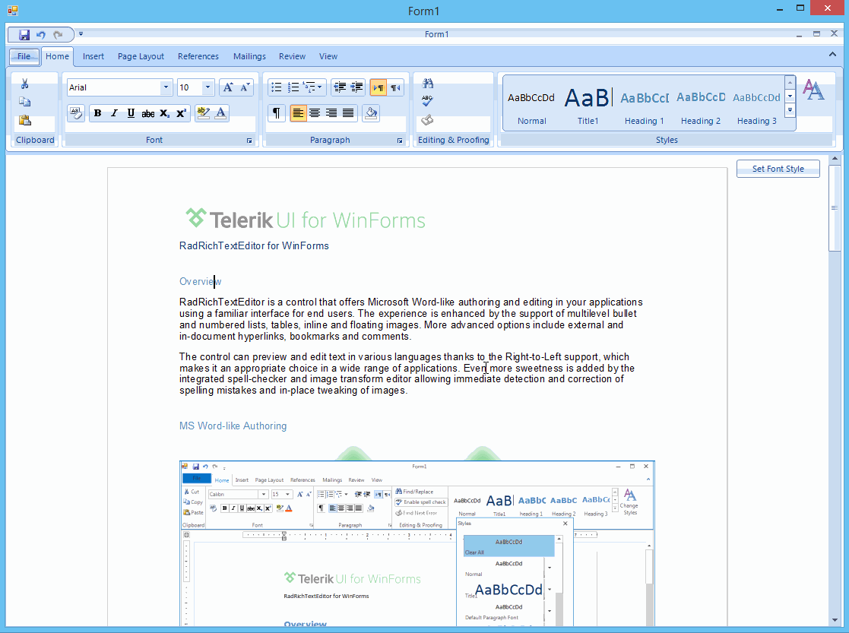Viewport: 849px width, 633px height.
Task: Click the Paste clipboard icon
Action: [x=25, y=120]
